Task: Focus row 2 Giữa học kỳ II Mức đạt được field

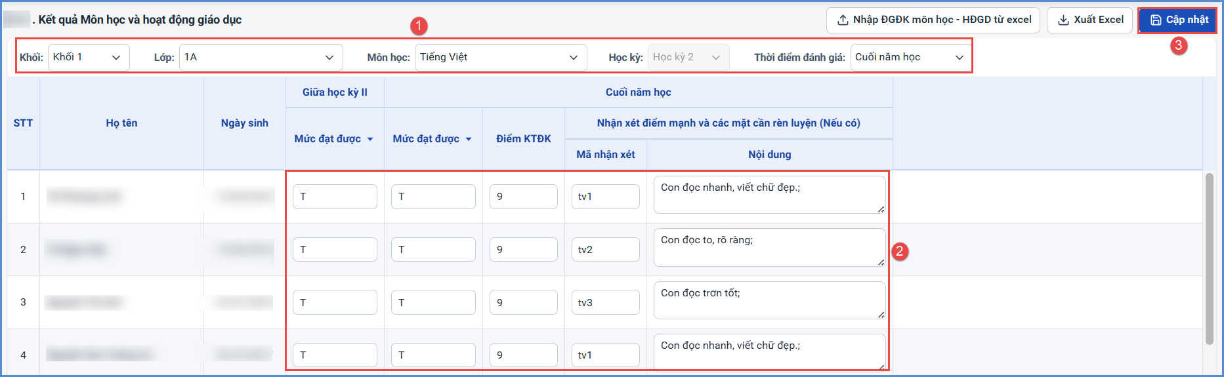Action: point(335,250)
